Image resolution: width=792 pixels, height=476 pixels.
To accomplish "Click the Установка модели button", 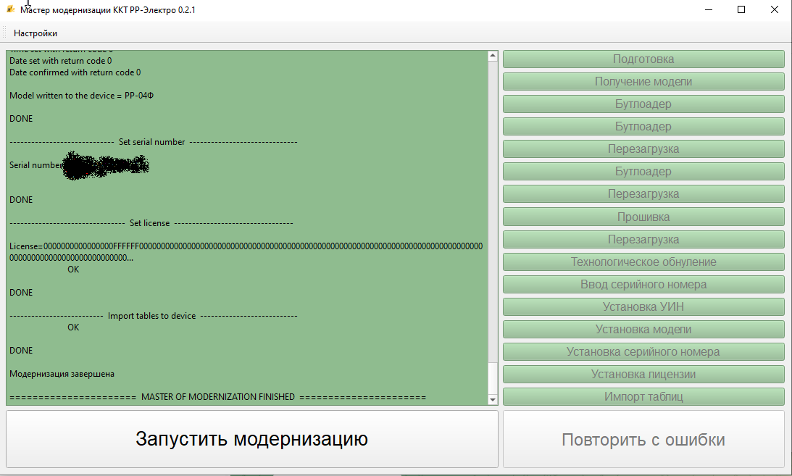I will point(643,329).
